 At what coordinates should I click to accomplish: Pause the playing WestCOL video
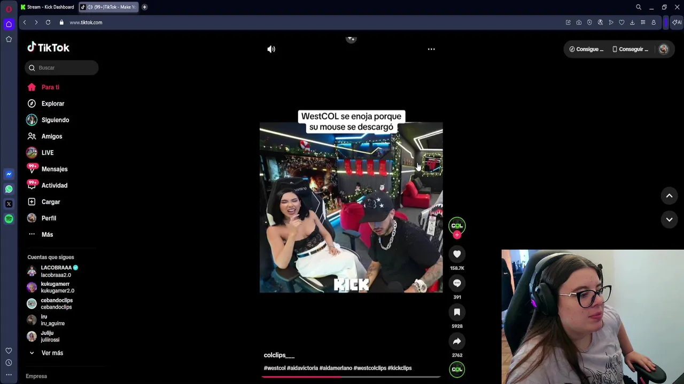pyautogui.click(x=351, y=207)
